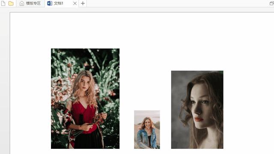Add a new tab with plus icon
The image size is (274, 154).
coord(83,3)
